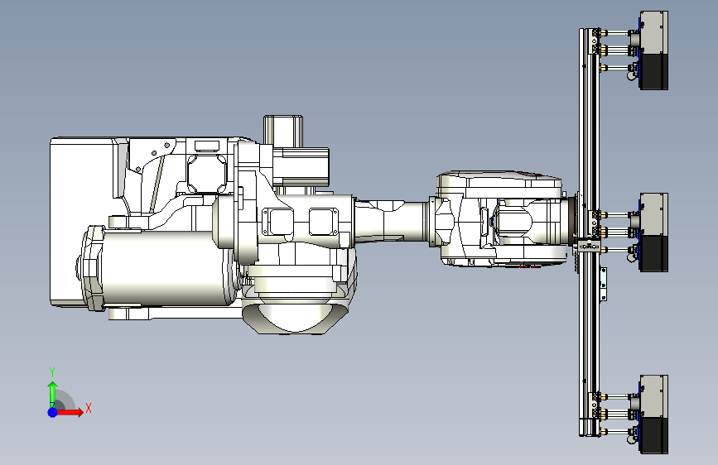Viewport: 718px width, 465px height.
Task: Select the robot wrist housing next to the rail
Action: (x=501, y=218)
